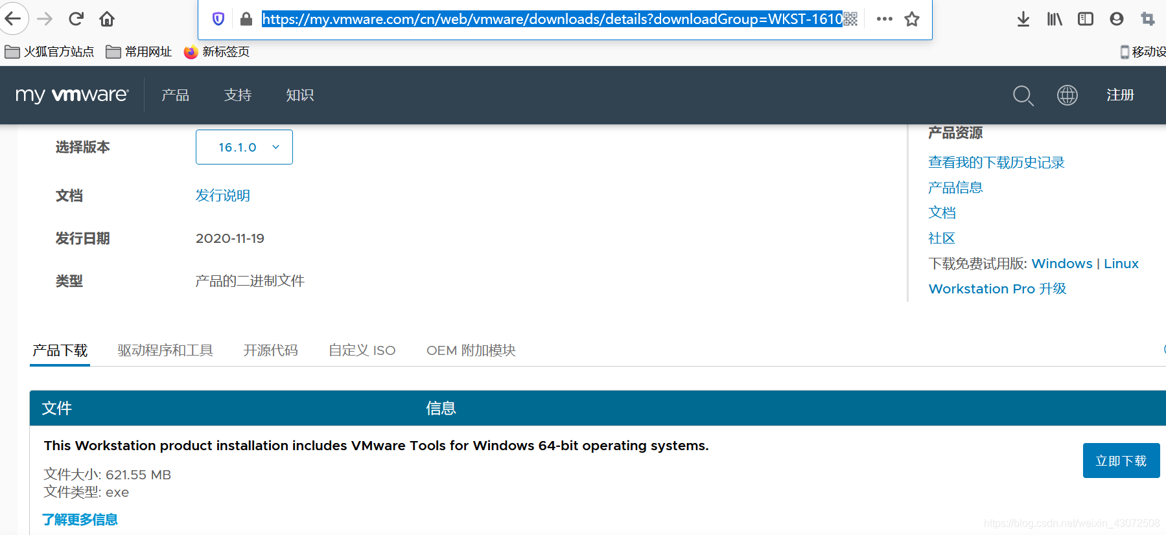
Task: Open 新标签页 bookmark
Action: [x=216, y=52]
